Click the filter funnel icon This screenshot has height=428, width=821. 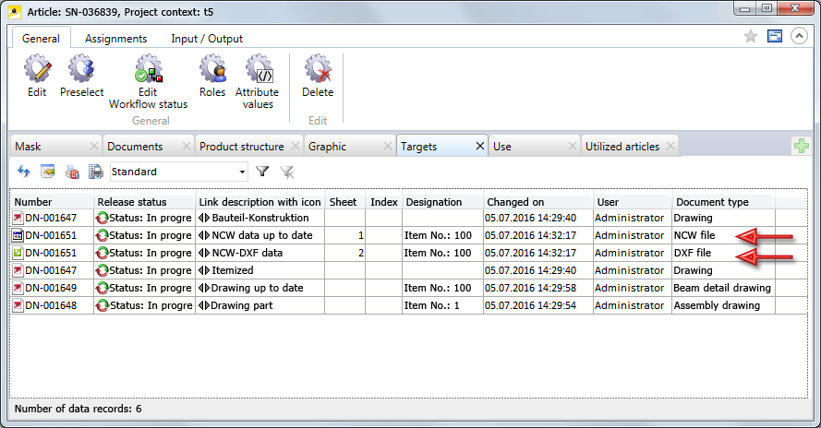pyautogui.click(x=262, y=172)
